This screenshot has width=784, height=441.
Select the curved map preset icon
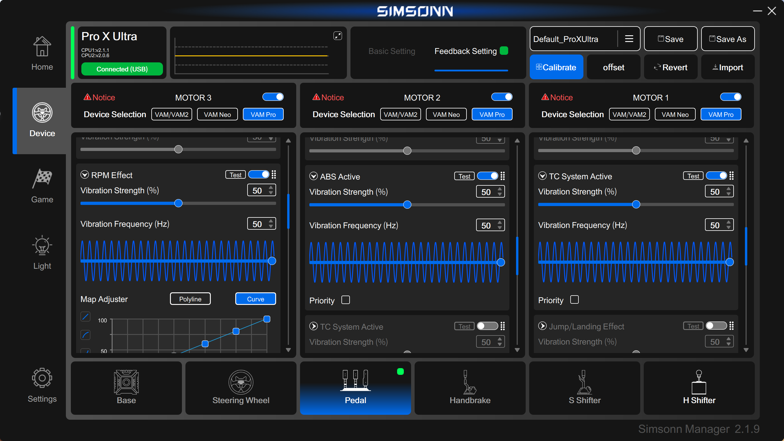tap(85, 335)
